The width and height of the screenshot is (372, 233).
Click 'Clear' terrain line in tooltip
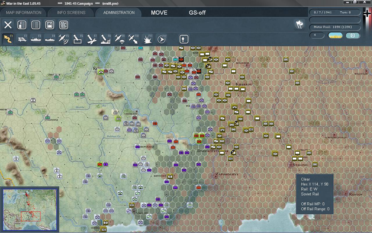(x=305, y=179)
